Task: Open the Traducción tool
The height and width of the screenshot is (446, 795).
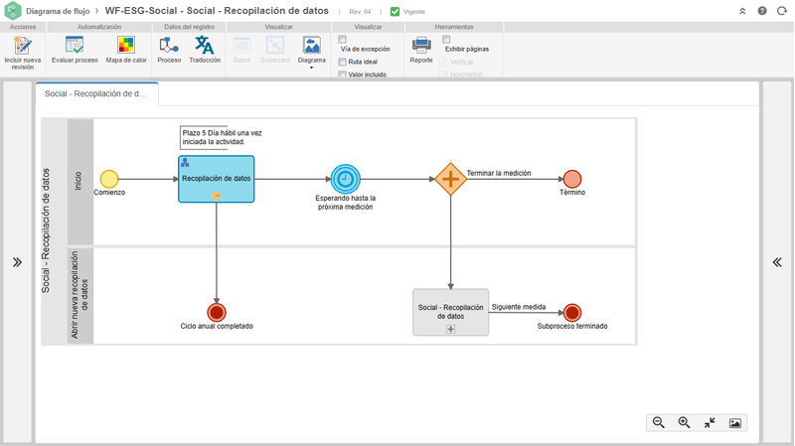Action: tap(205, 45)
